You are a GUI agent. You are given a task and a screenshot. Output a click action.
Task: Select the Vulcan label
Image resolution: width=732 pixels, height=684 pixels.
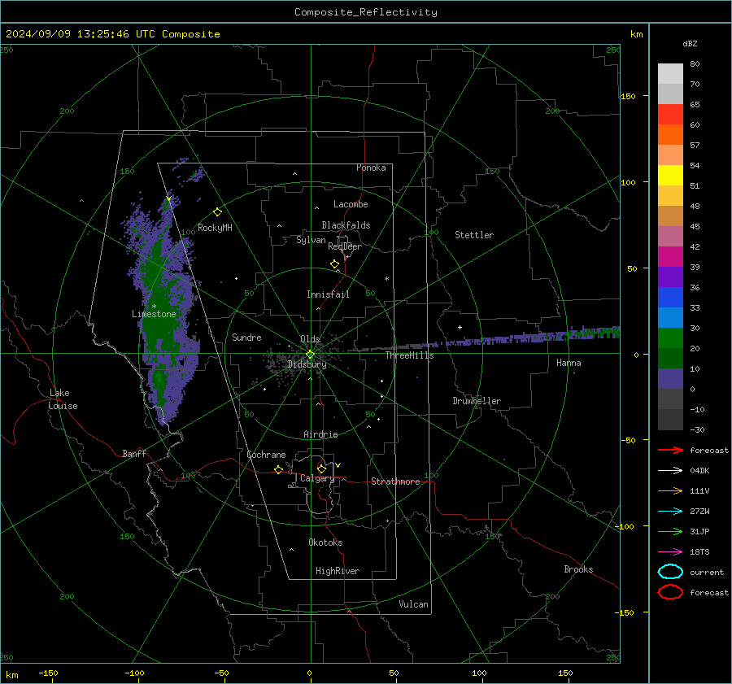414,604
